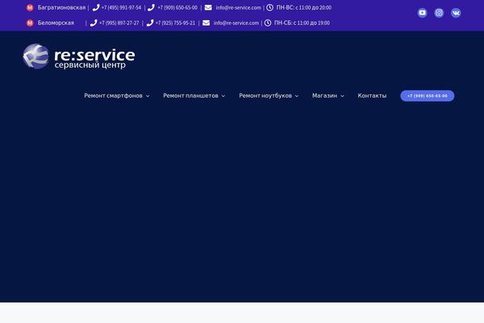This screenshot has width=484, height=323.
Task: Call +7 (995) 897-27-27 link
Action: click(x=119, y=23)
